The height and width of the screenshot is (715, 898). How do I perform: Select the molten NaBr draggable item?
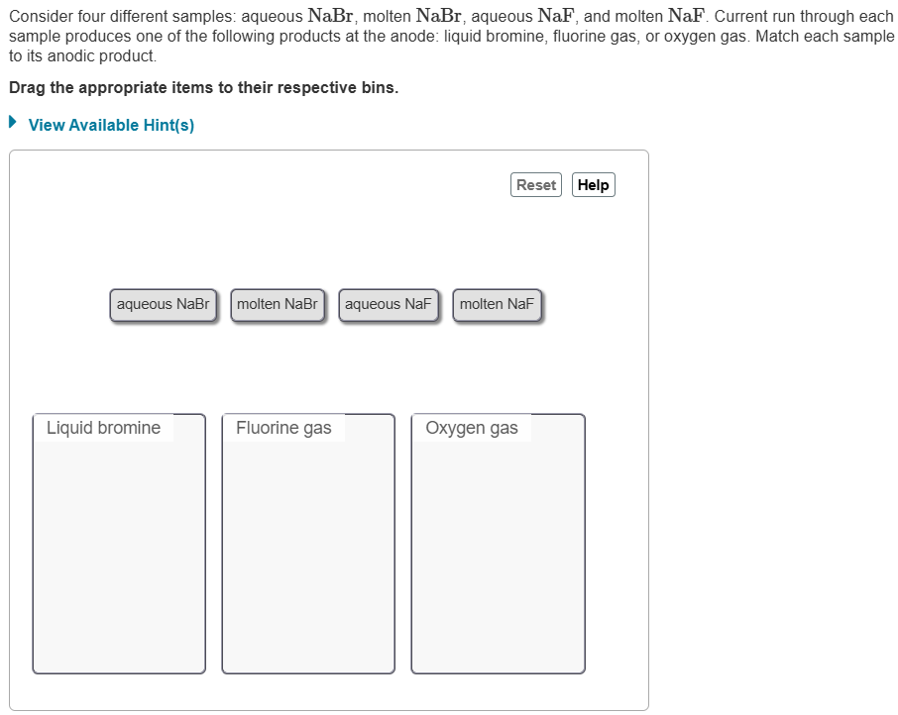click(278, 304)
